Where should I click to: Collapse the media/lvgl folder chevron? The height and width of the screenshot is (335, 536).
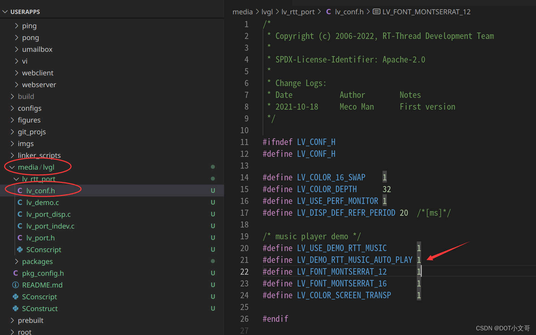coord(12,167)
